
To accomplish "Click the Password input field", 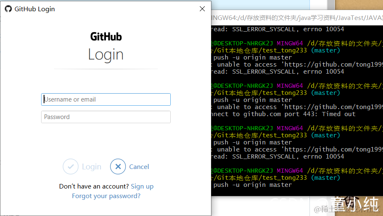I will pos(106,117).
